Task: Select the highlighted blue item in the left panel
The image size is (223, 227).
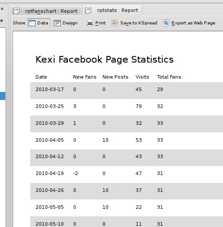Action: (3, 96)
